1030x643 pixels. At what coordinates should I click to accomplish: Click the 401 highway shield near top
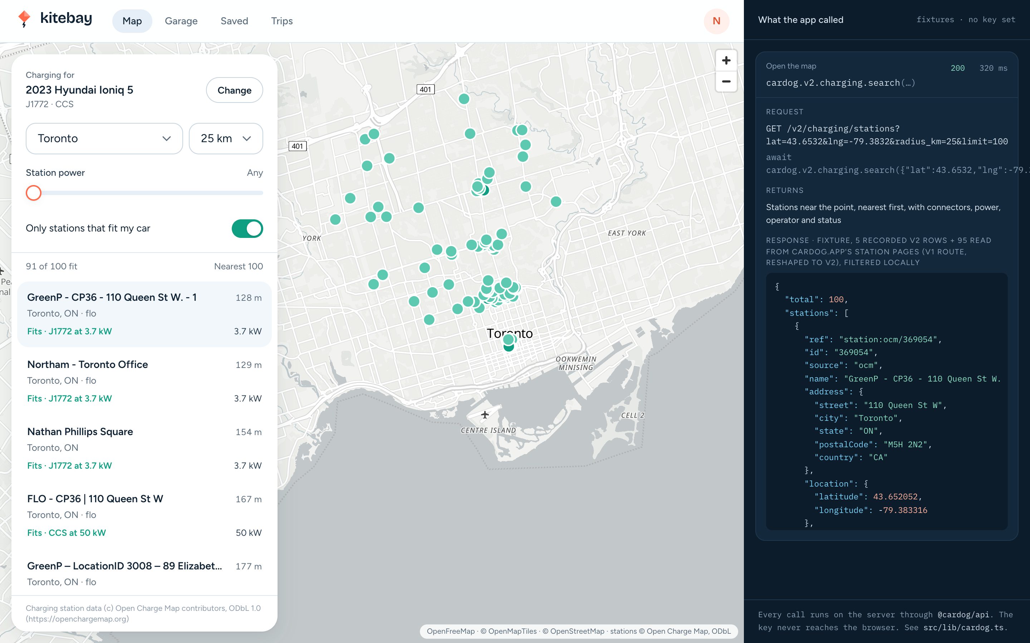click(425, 89)
